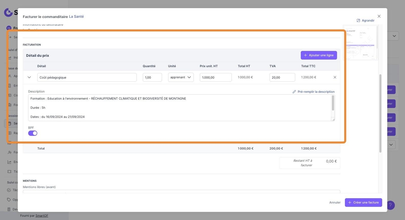This screenshot has height=220, width=405.
Task: Close the Facturer le commanditaire dialog
Action: tap(379, 16)
